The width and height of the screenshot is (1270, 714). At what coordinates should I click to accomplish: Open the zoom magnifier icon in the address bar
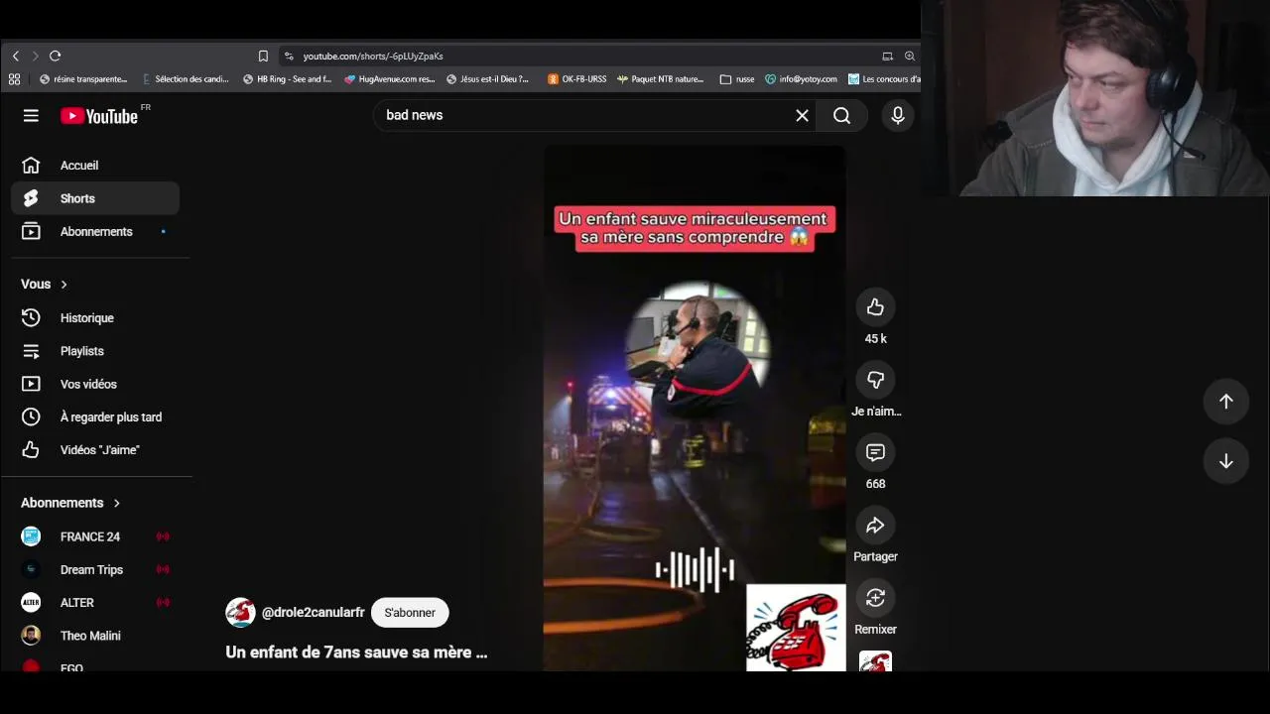click(909, 57)
